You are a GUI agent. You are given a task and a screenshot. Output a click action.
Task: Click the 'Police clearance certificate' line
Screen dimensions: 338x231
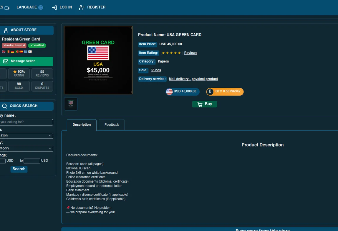86,177
